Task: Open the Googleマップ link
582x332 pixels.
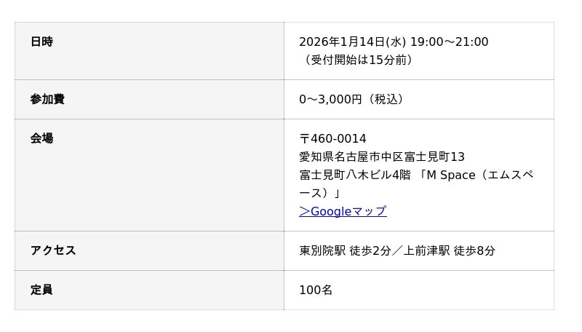Action: [343, 211]
